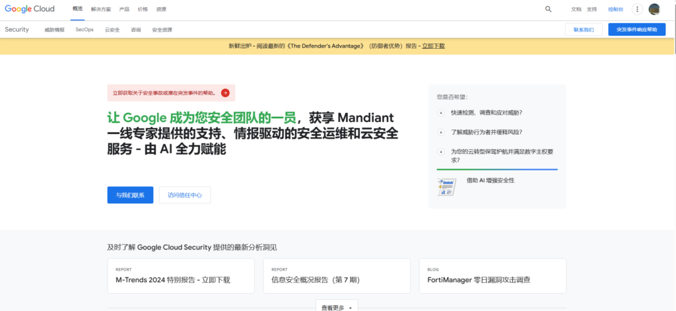Go to 控制台 console link

click(616, 9)
